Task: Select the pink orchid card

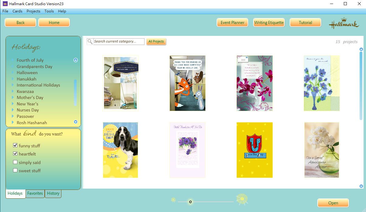Action: point(255,83)
